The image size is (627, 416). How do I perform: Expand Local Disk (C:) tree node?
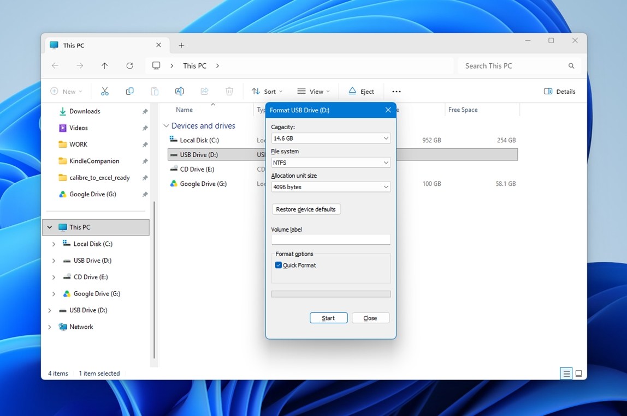point(54,244)
